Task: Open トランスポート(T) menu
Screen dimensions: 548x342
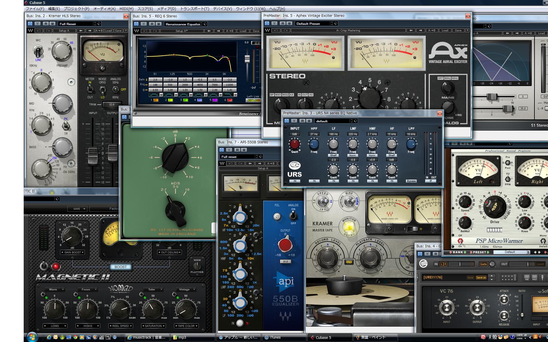Action: 195,9
